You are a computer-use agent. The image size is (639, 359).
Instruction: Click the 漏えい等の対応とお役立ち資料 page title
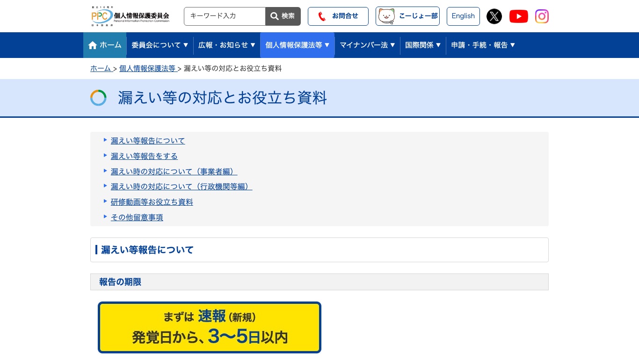point(222,98)
